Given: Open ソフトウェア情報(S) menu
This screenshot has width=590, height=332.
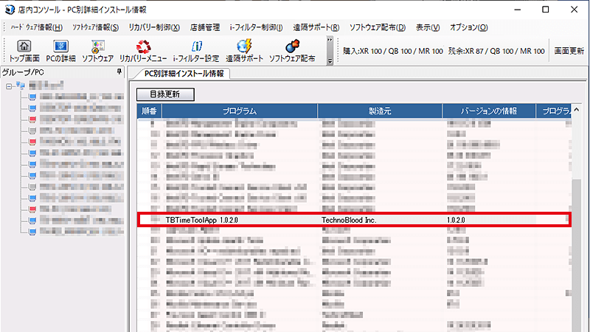Looking at the screenshot, I should [x=96, y=27].
